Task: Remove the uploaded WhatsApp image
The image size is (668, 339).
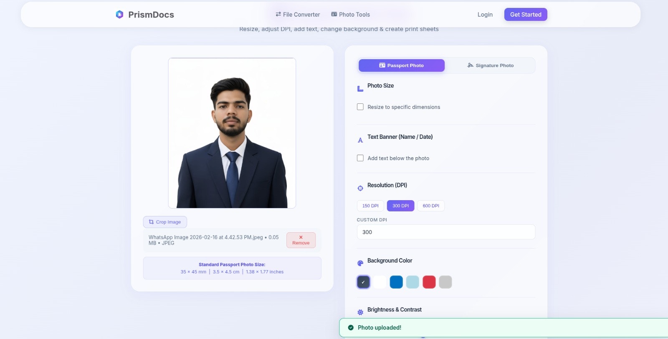Action: pos(301,240)
